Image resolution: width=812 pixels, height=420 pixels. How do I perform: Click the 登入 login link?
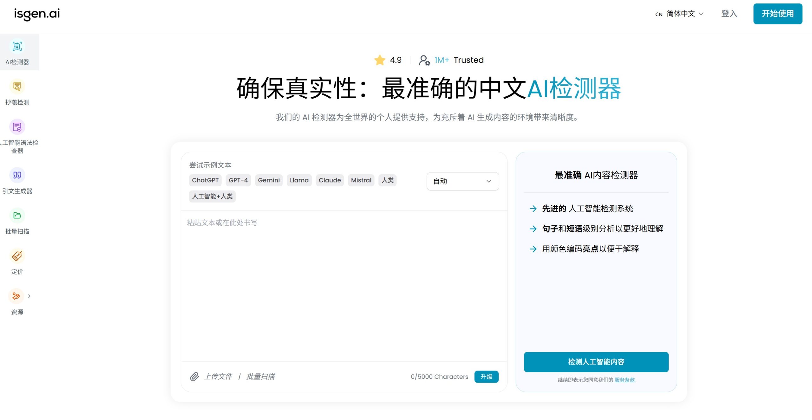pyautogui.click(x=729, y=14)
